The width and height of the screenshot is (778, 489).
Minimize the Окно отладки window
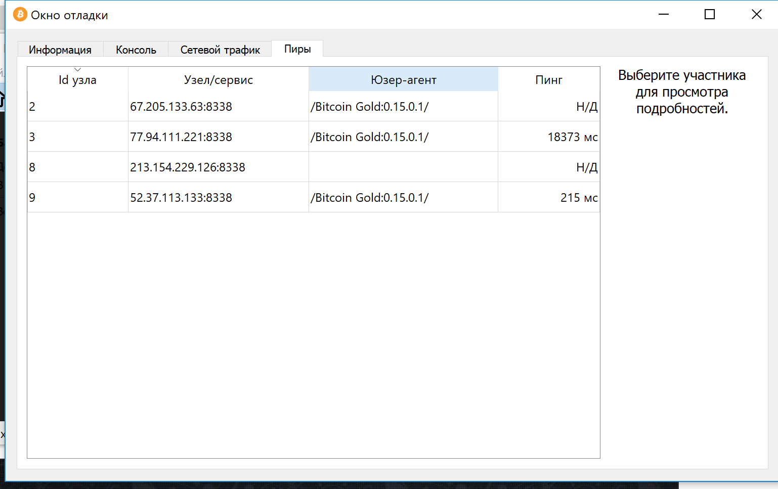pos(664,14)
